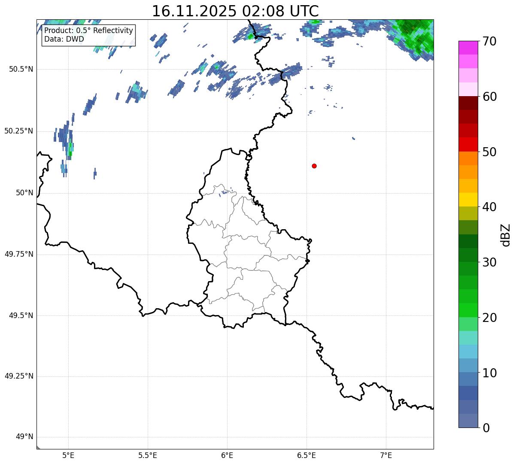Click the title "16.11.2025 02:08 UTC"
The image size is (516, 464).
(x=235, y=11)
